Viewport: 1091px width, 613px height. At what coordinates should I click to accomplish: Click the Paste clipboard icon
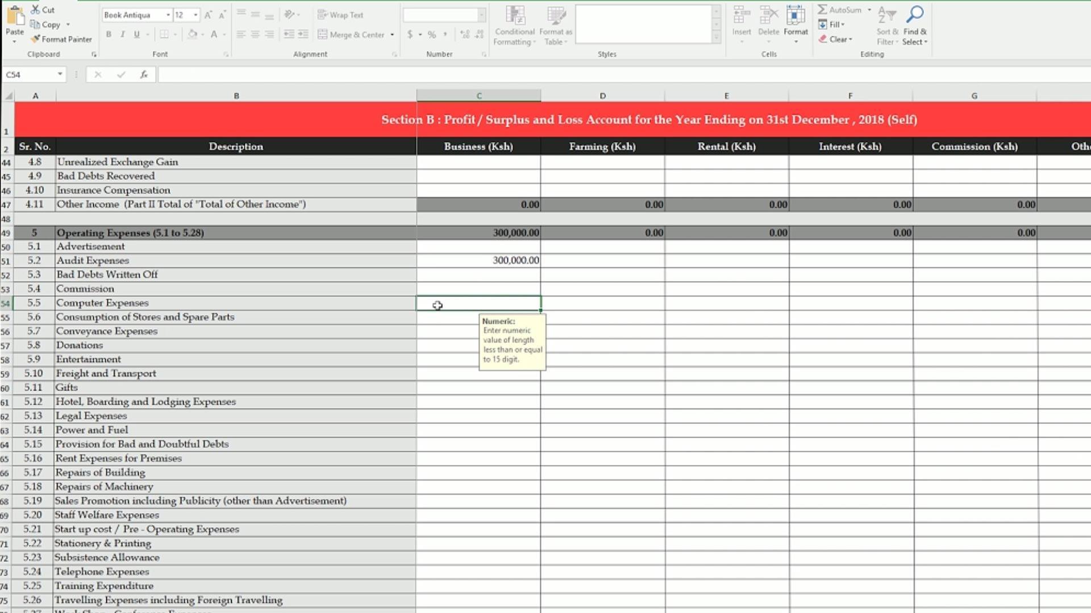(15, 15)
